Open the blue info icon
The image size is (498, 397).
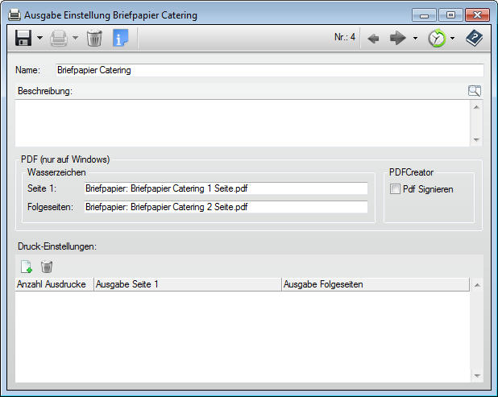(x=120, y=38)
